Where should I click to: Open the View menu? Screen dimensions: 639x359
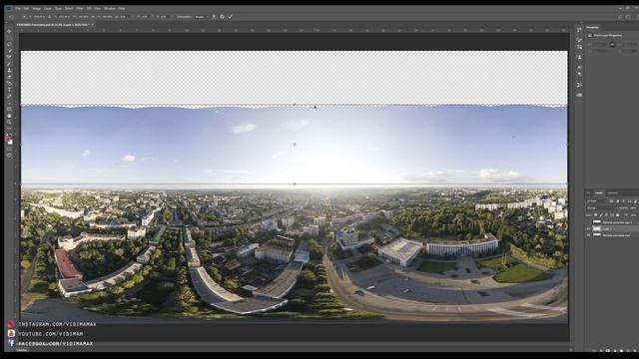click(98, 9)
